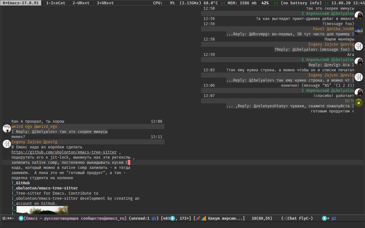The image size is (365, 228).
Task: Open the emacs-tree-sitter GitHub URL
Action: (64, 152)
